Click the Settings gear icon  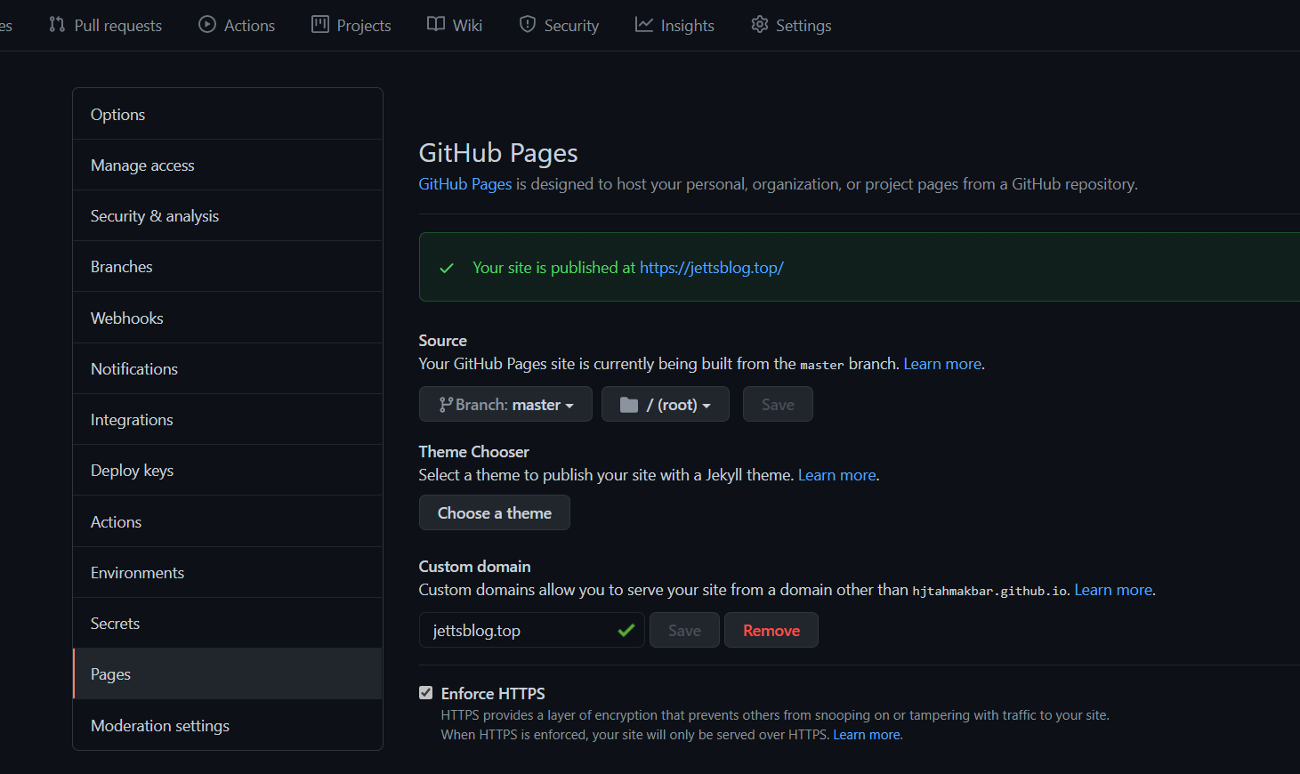click(759, 25)
